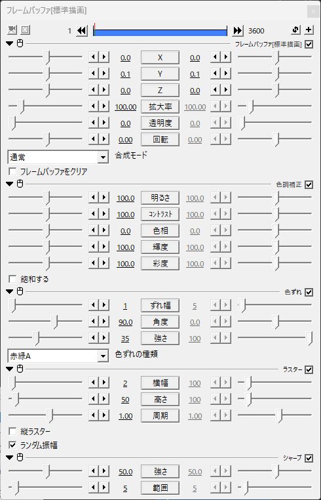Click the left 透明度 slider handle

[x=12, y=123]
